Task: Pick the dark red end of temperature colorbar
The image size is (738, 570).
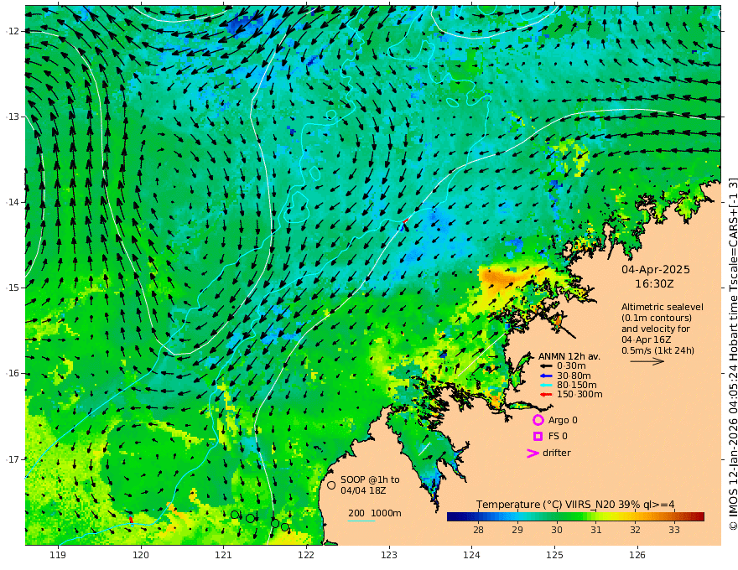Action: tap(699, 516)
